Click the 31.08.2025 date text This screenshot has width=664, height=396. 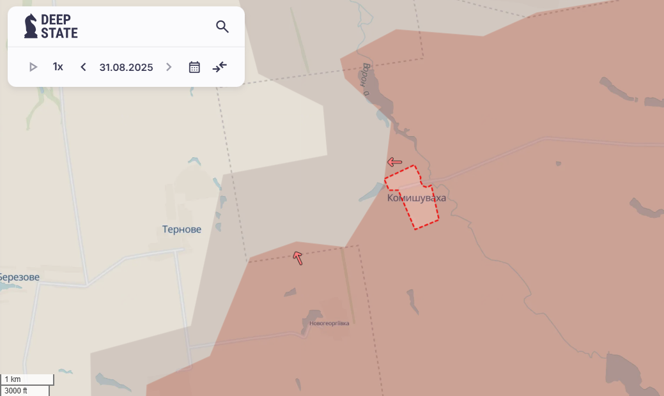click(x=126, y=67)
